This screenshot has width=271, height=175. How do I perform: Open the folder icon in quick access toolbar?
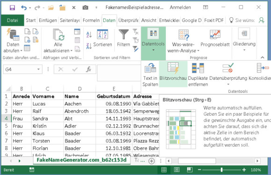click(51, 7)
